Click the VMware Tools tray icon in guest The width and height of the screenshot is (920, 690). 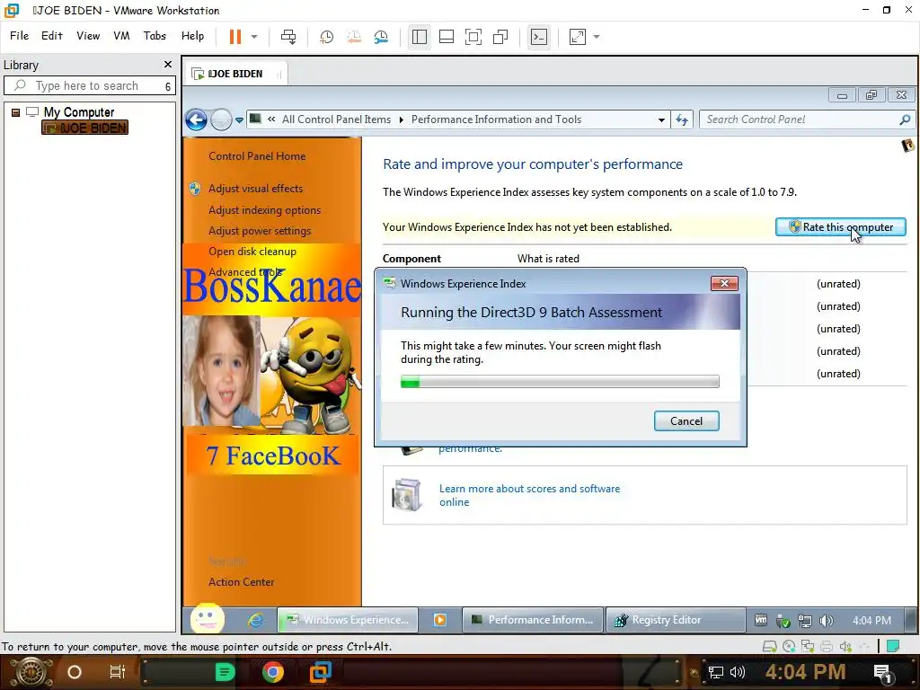pyautogui.click(x=761, y=620)
